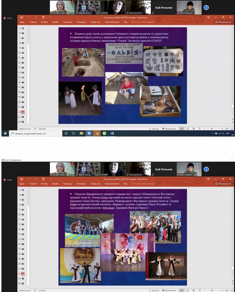Screen dimensions: 235x292
Task: Toggle Примечания comments pane in lower screenshot
Action: (x=169, y=290)
